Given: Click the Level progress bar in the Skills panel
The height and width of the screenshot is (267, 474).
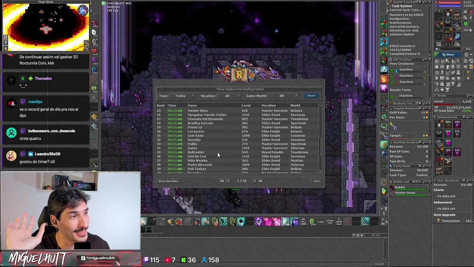Looking at the screenshot, I should click(452, 105).
